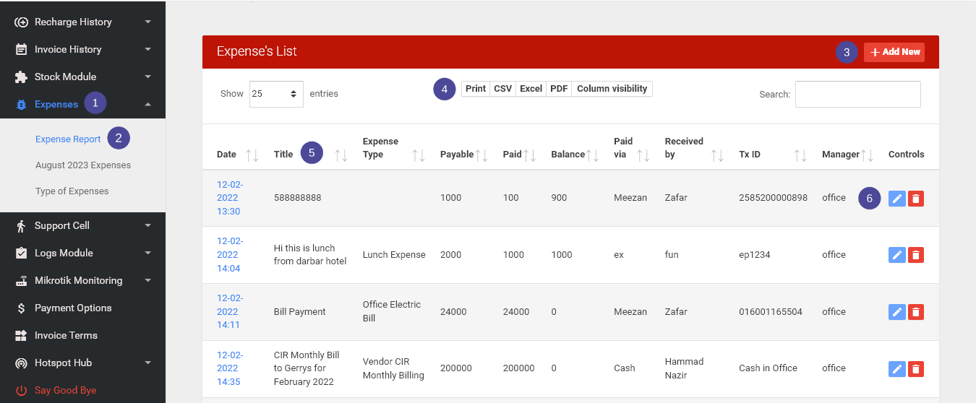Screen dimensions: 976x403
Task: Delete the 588888888 expense row
Action: tap(915, 199)
